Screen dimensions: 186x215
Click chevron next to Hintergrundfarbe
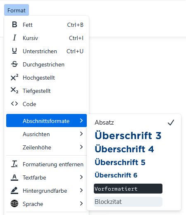click(x=81, y=190)
